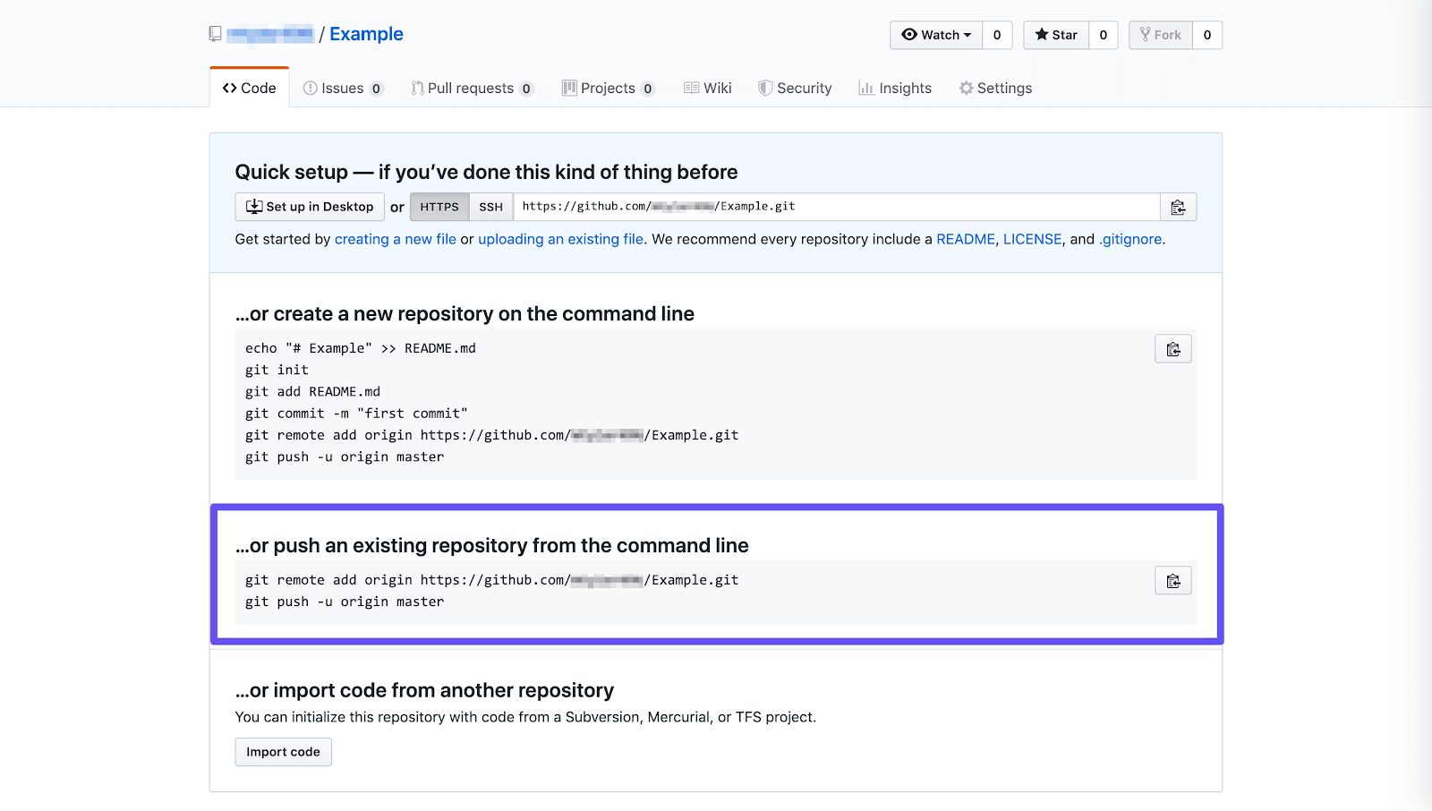Click the shield icon next to Security
This screenshot has width=1432, height=811.
(x=766, y=88)
